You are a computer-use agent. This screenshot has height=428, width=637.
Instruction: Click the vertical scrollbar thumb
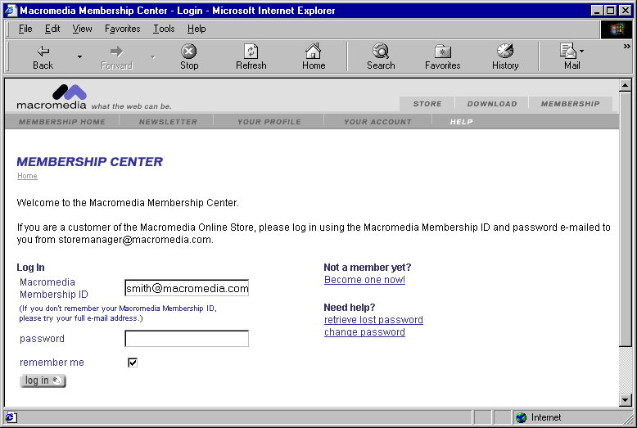click(626, 219)
